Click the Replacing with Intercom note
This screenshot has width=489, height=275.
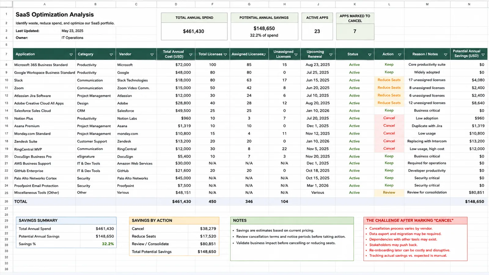(x=427, y=141)
